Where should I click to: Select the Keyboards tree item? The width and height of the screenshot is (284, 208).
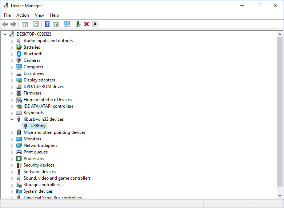(x=33, y=113)
